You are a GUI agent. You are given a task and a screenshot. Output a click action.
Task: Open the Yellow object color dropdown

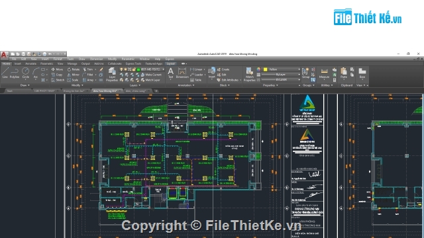tap(282, 69)
